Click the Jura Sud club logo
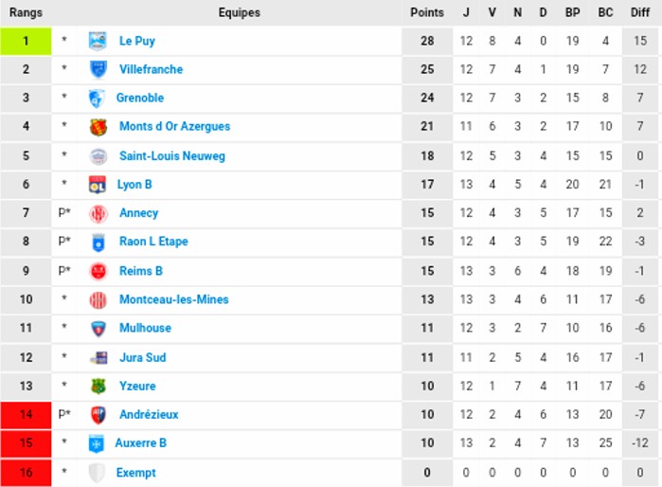 (x=98, y=357)
